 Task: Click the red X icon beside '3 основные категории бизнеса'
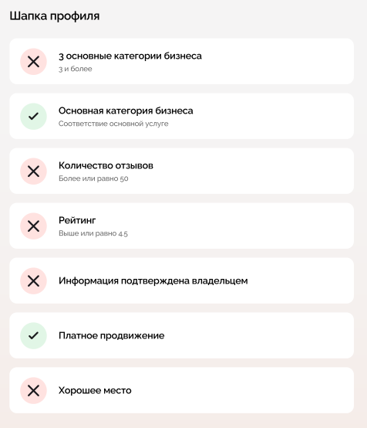pos(33,62)
